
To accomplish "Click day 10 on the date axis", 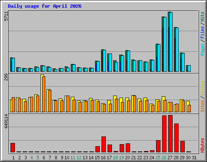I will click(x=67, y=158).
